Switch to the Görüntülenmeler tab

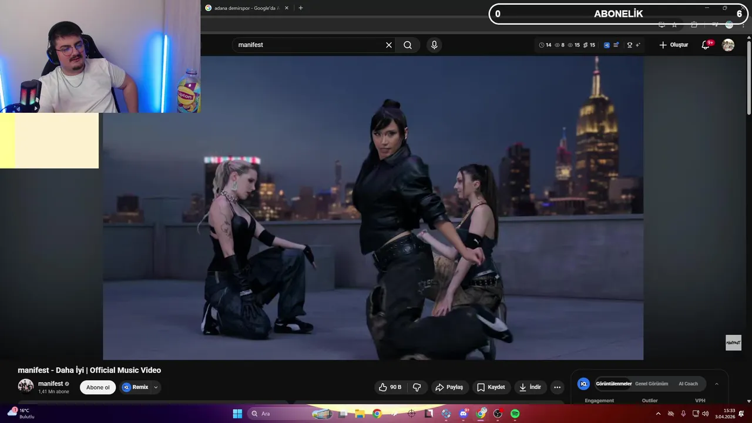point(613,384)
